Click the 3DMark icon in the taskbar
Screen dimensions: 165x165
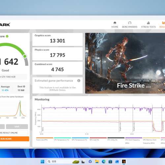[x=124, y=161]
